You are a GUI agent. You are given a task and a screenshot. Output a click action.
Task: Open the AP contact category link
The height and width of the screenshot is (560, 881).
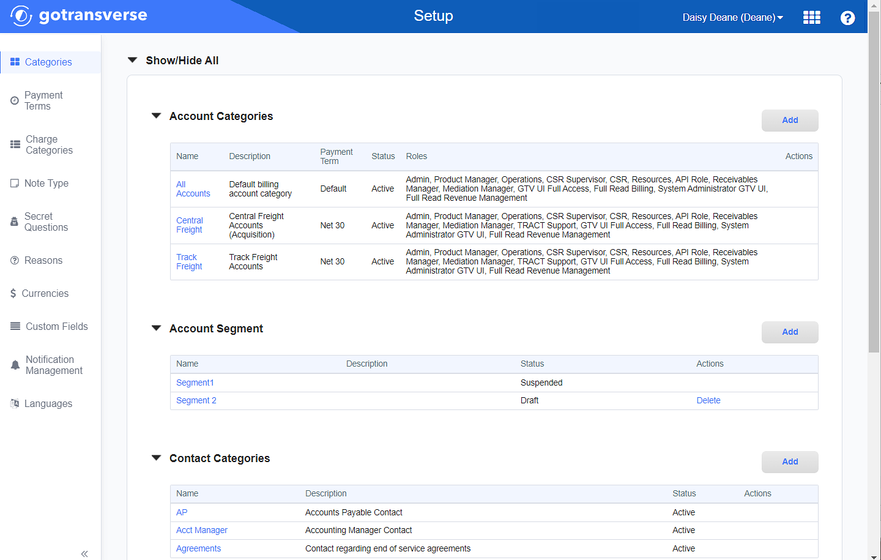pyautogui.click(x=182, y=512)
